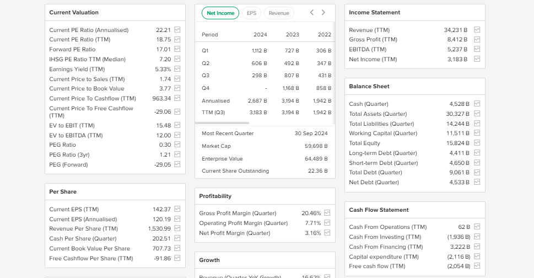Click chart icon next to PEG Ratio (3yr)
534x278 pixels.
click(x=177, y=154)
